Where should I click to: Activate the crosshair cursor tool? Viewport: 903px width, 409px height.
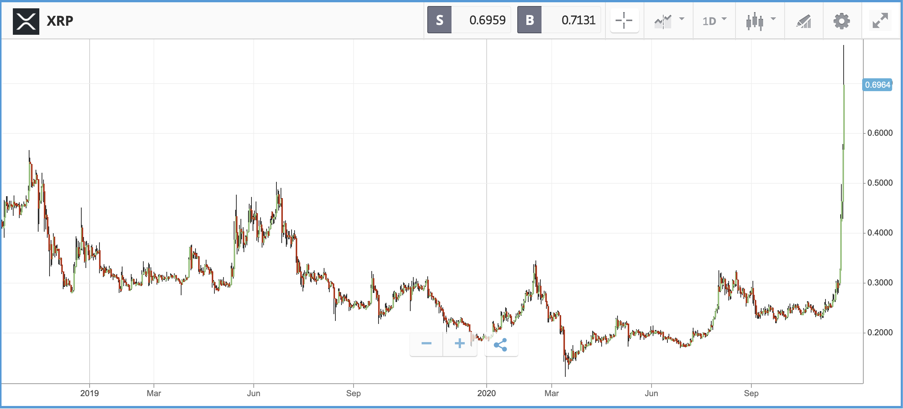point(624,20)
